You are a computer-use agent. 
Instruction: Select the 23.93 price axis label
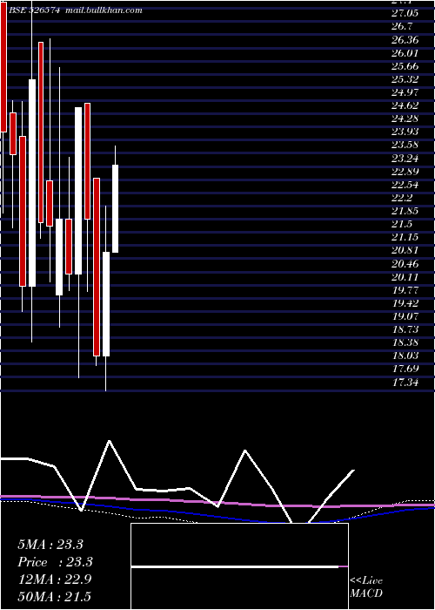click(405, 132)
